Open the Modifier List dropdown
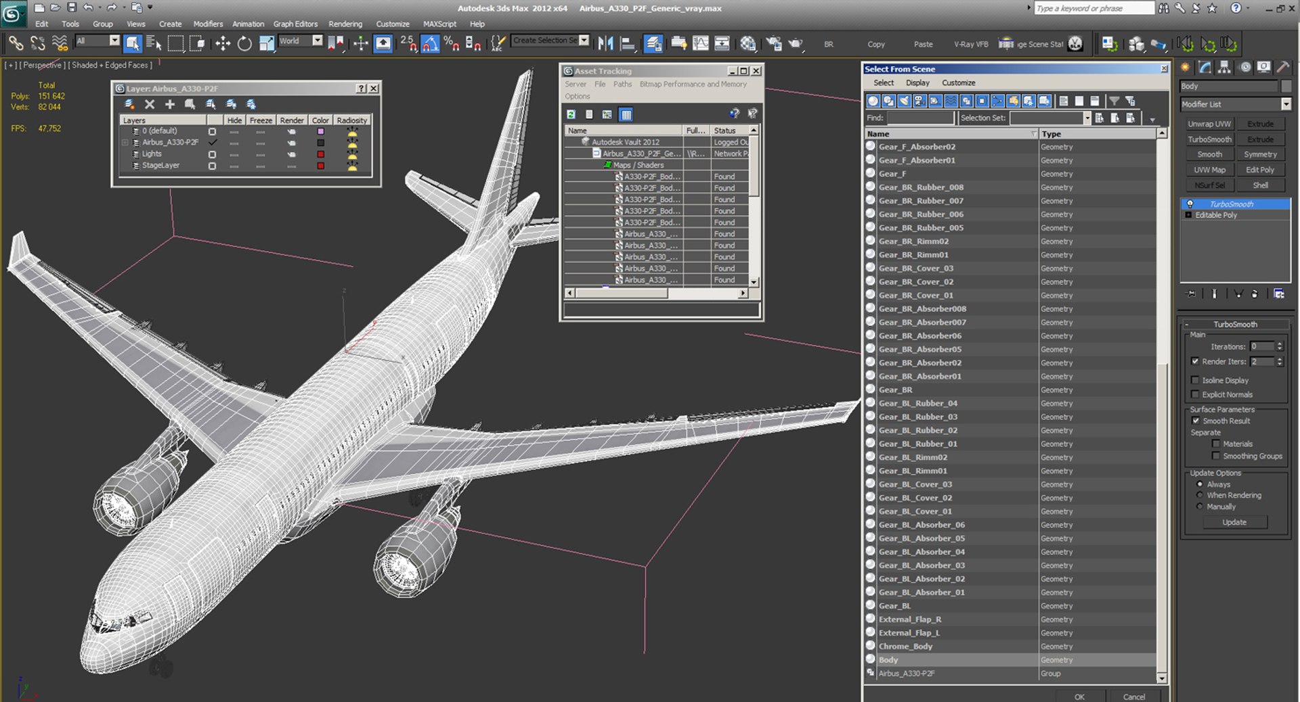Image resolution: width=1300 pixels, height=702 pixels. tap(1286, 104)
